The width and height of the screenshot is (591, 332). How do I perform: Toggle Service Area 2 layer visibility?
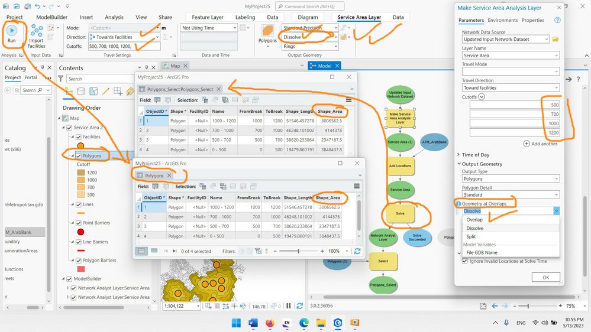69,128
